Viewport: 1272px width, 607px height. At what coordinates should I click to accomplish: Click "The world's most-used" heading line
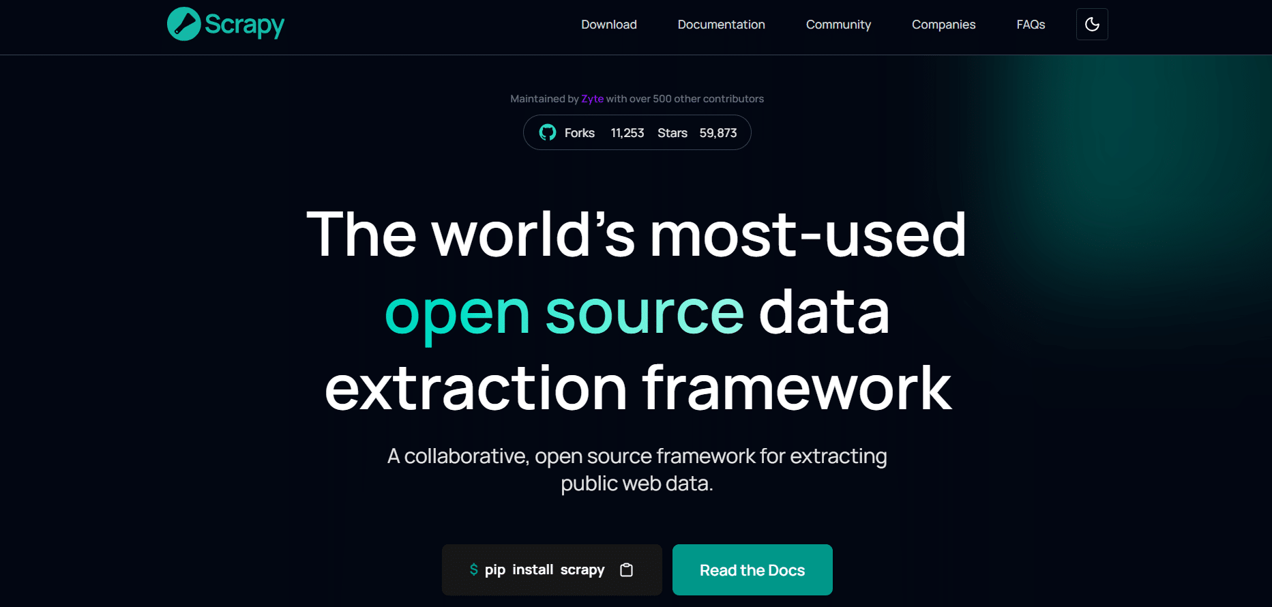click(x=636, y=234)
